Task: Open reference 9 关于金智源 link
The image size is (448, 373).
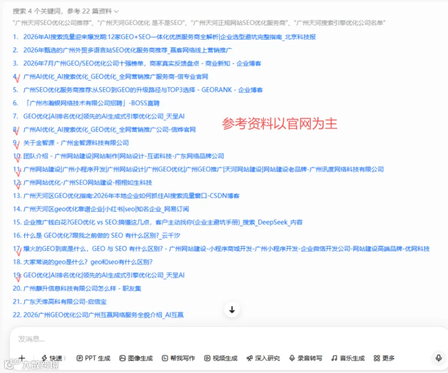Action: tap(76, 143)
